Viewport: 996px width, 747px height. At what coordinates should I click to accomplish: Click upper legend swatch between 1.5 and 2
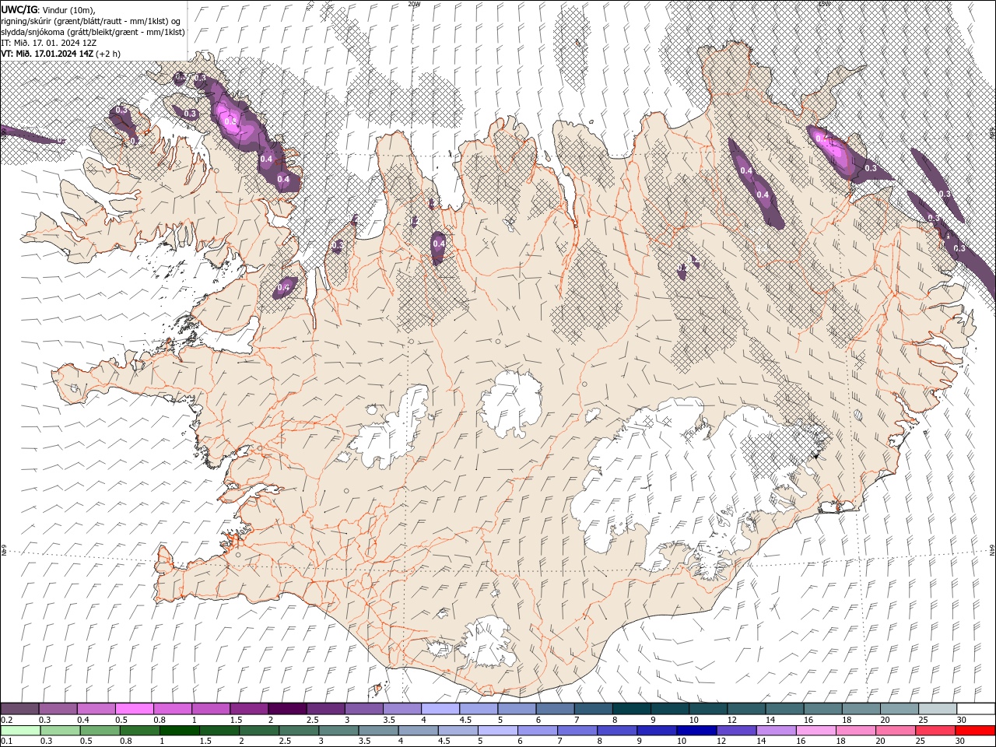[249, 709]
